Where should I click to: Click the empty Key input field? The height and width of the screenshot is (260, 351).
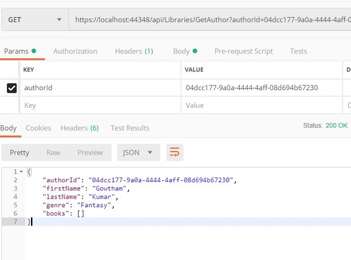tap(99, 105)
